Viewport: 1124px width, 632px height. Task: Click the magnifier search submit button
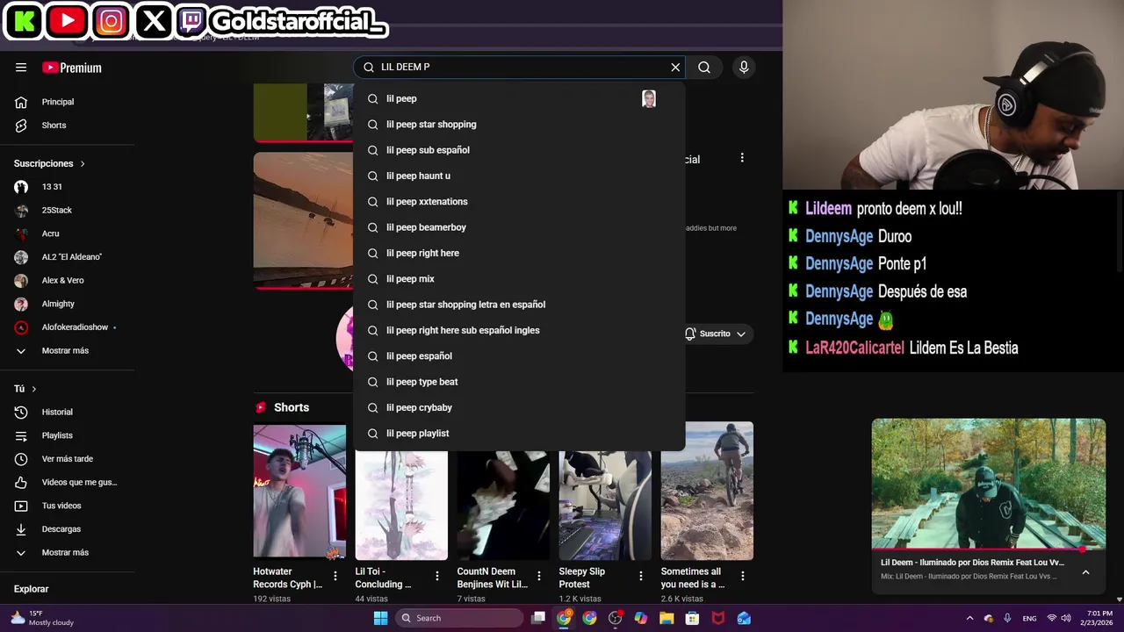704,67
